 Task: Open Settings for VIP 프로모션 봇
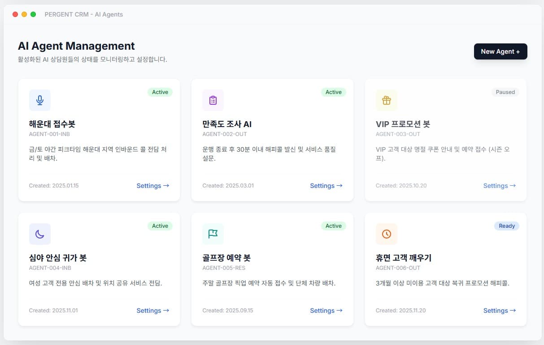tap(499, 186)
